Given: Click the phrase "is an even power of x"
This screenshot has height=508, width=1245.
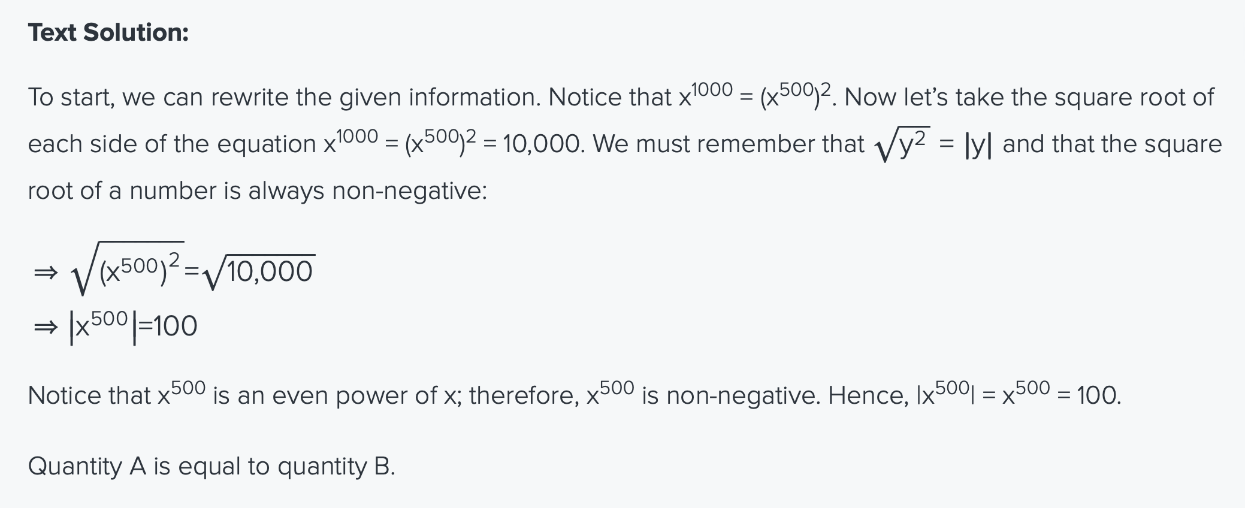Looking at the screenshot, I should [336, 396].
